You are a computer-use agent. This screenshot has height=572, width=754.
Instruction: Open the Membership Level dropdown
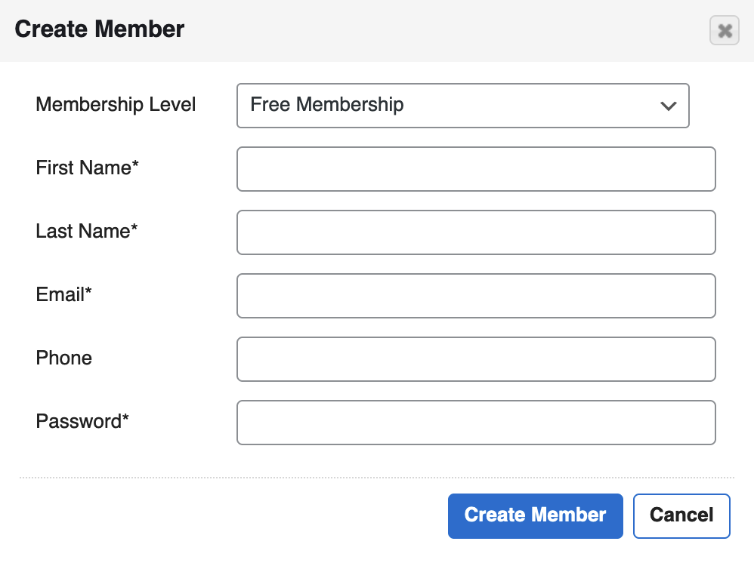(x=463, y=106)
